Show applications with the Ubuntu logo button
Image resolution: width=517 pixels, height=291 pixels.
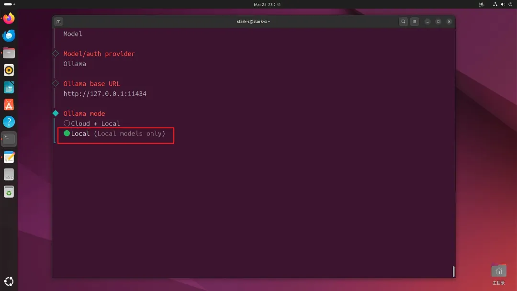(9, 281)
